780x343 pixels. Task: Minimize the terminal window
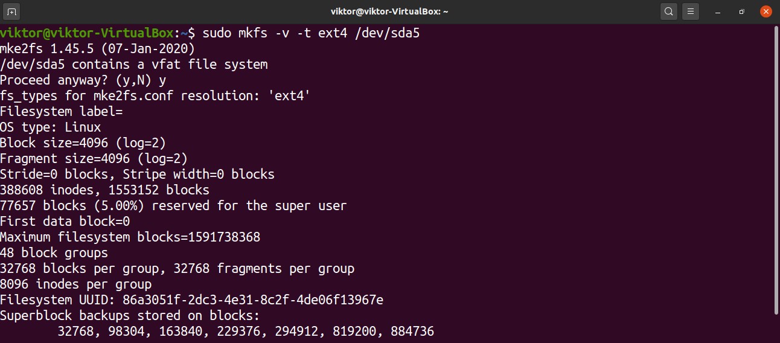718,11
